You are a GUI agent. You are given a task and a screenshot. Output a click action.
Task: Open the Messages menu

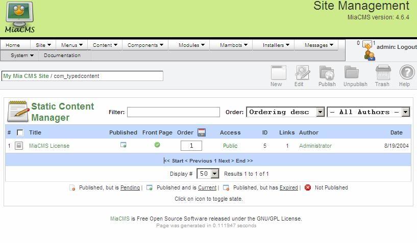(x=319, y=45)
